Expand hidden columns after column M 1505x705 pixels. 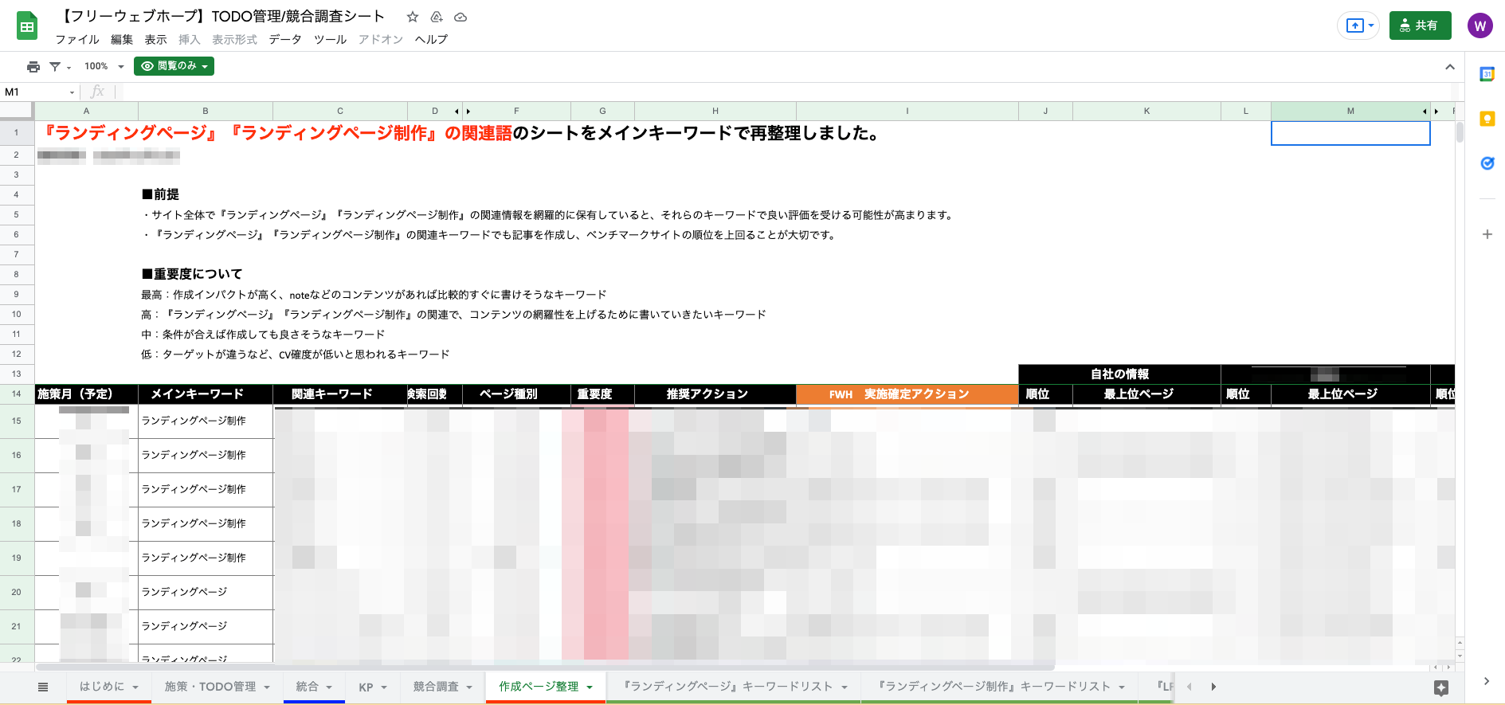[x=1430, y=112]
